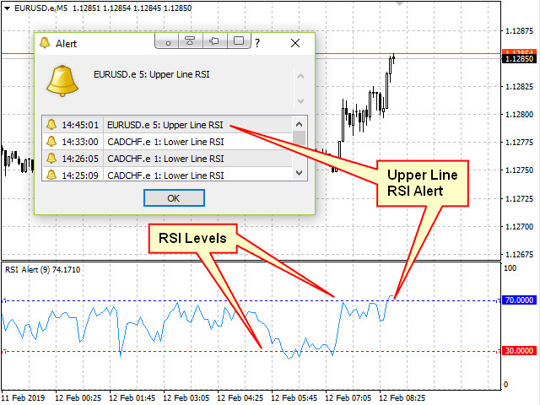The image size is (540, 405).
Task: Select the EURUSD.e 5: Upper Line RSI list entry
Action: coord(165,125)
